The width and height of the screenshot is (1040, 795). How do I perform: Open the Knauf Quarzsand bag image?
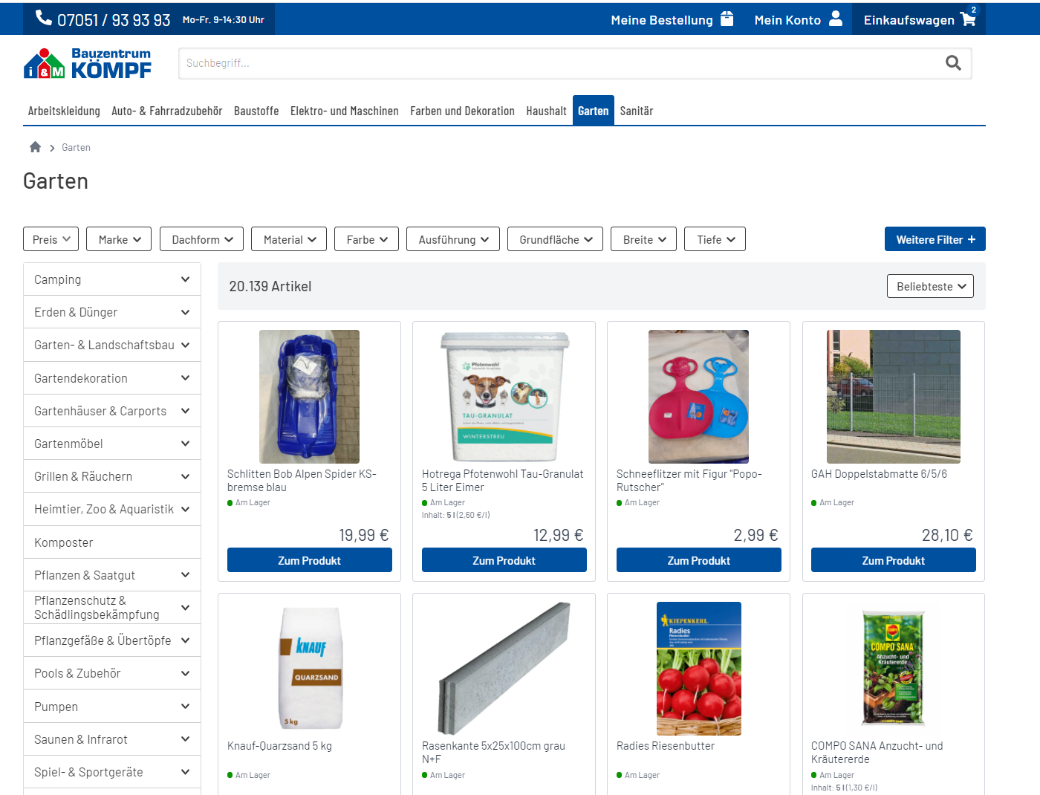pos(310,669)
